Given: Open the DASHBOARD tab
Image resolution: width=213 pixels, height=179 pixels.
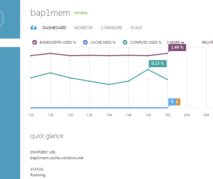Looking at the screenshot, I should click(54, 28).
